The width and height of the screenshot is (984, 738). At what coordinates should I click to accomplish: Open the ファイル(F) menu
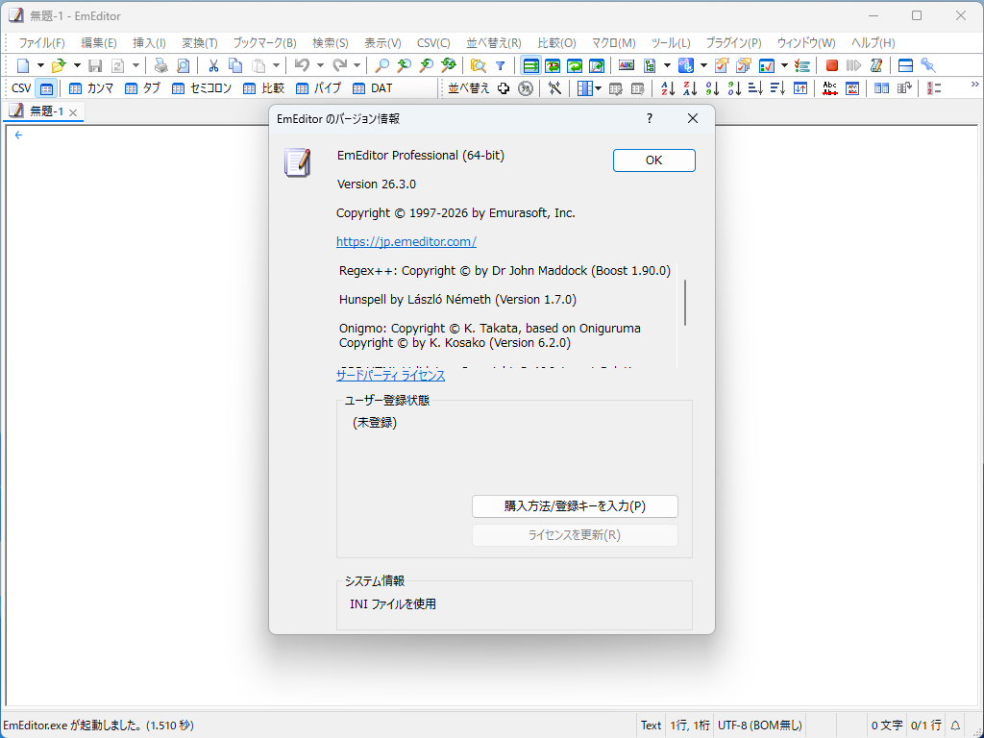click(41, 42)
